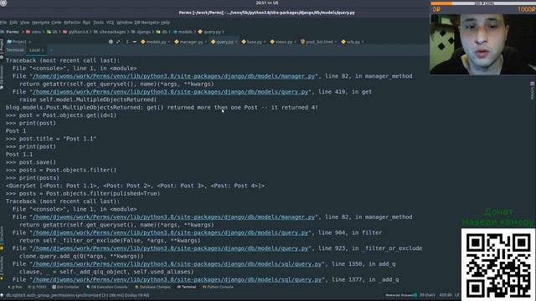Close the models.py editor tab
The height and width of the screenshot is (301, 536).
pyautogui.click(x=169, y=42)
